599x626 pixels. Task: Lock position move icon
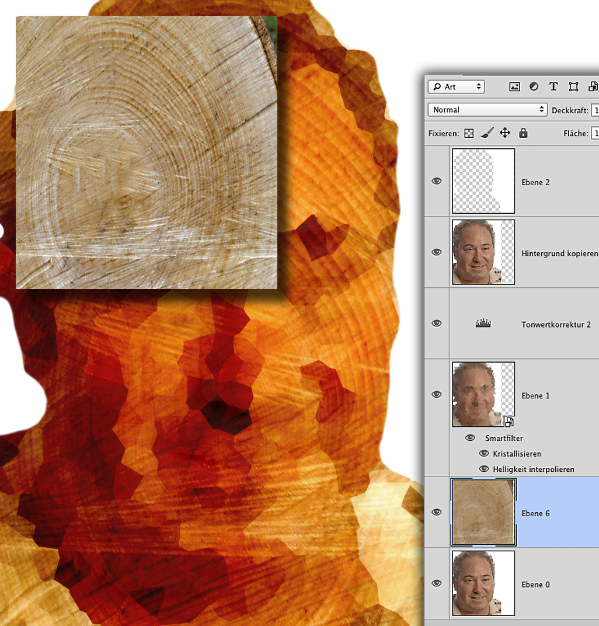tap(505, 133)
